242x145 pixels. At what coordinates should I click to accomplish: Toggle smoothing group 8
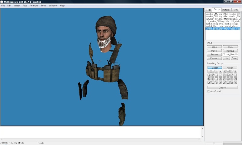(x=236, y=71)
